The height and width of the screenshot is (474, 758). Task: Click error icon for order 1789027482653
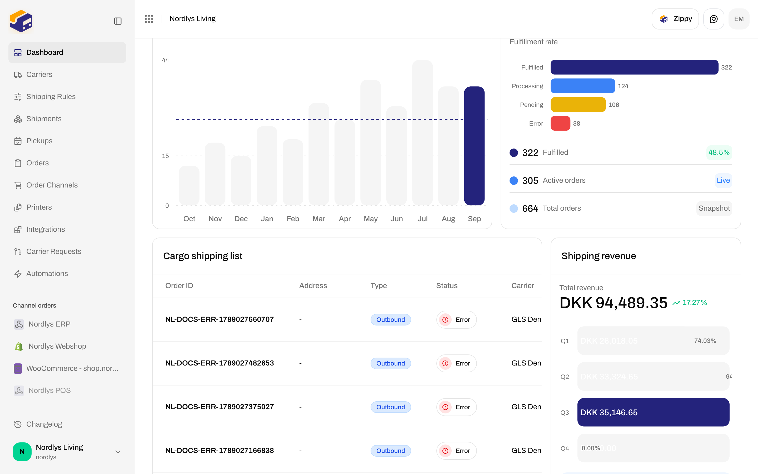click(x=445, y=363)
